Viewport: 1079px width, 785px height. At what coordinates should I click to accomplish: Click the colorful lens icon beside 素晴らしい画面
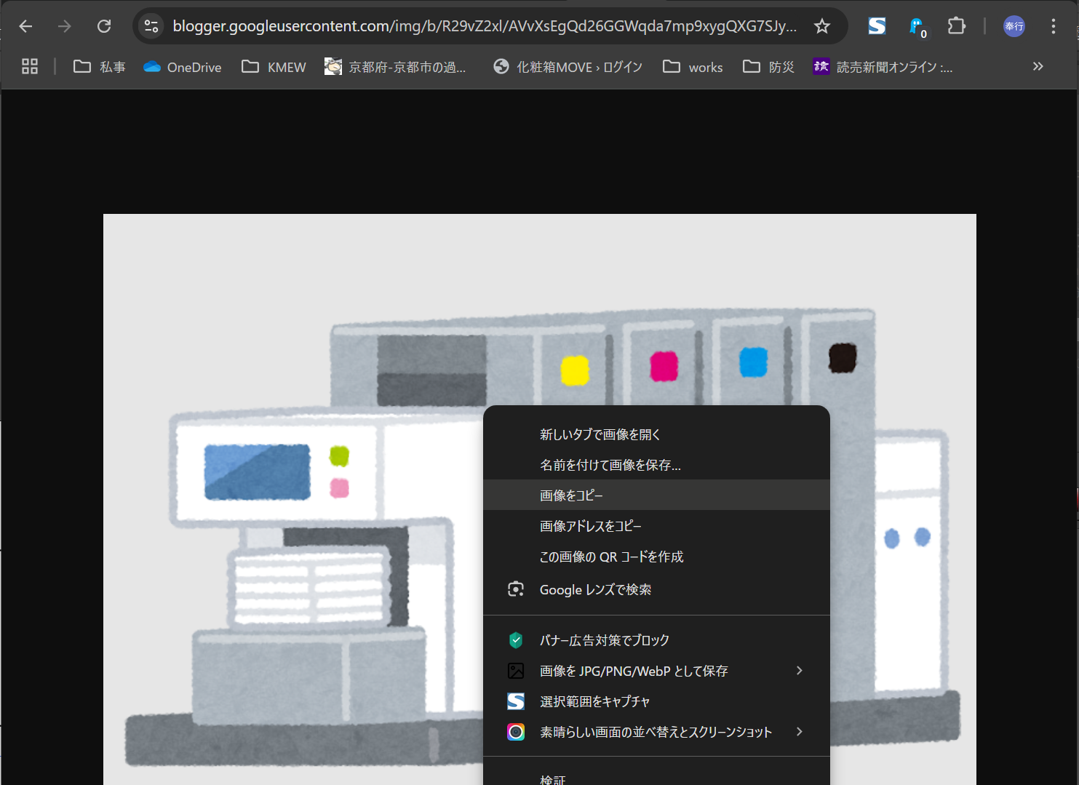coord(516,732)
